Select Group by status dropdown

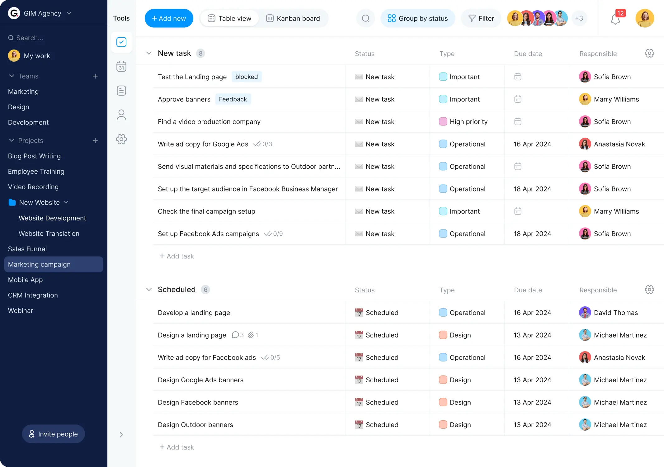(x=418, y=18)
